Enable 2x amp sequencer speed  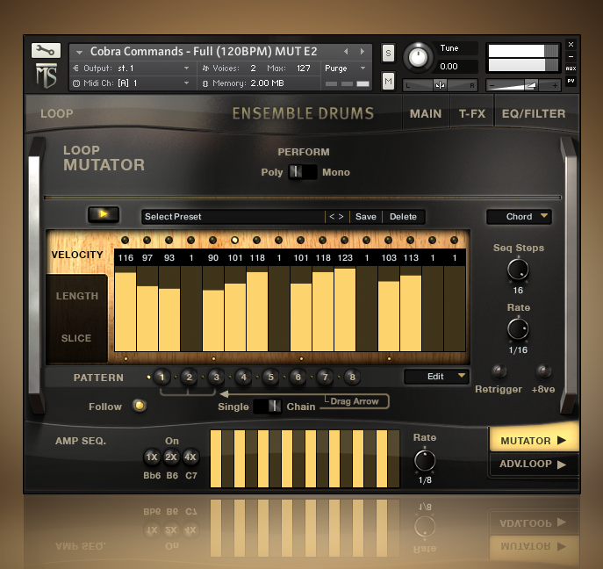(x=171, y=457)
